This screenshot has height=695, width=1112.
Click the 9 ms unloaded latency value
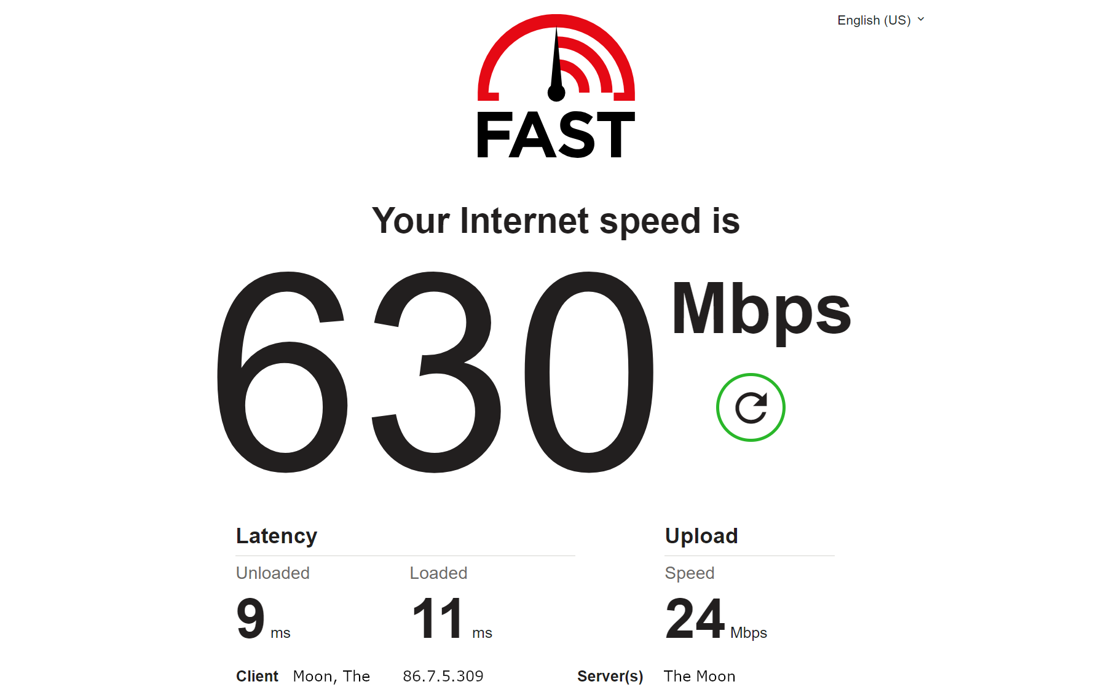point(263,619)
